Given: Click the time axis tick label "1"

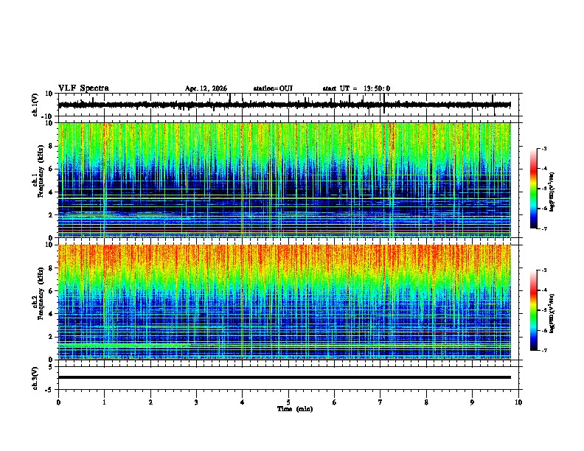Looking at the screenshot, I should click(104, 402).
